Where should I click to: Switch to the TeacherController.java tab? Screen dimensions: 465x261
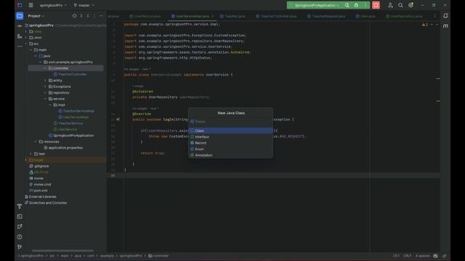276,16
